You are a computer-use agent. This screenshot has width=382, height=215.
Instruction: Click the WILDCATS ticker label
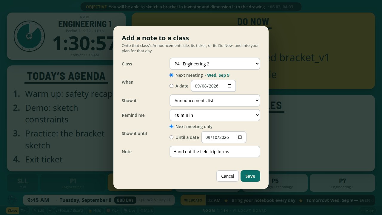[193, 200]
